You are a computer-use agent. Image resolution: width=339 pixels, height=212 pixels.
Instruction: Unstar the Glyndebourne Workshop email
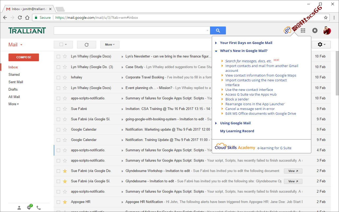(x=65, y=171)
